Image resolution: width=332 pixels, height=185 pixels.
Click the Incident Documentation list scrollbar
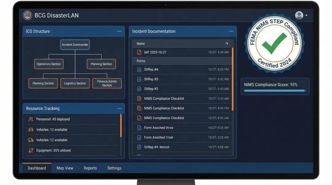232,79
